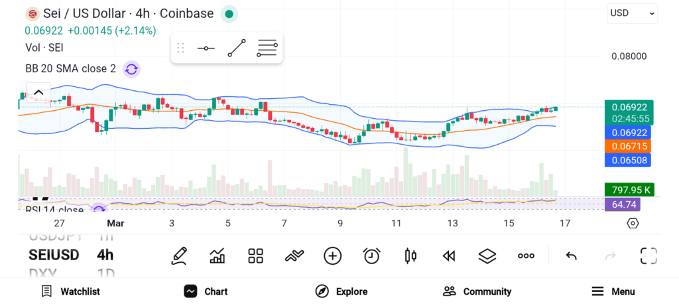This screenshot has width=679, height=306.
Task: Undo the last chart action
Action: pyautogui.click(x=571, y=256)
